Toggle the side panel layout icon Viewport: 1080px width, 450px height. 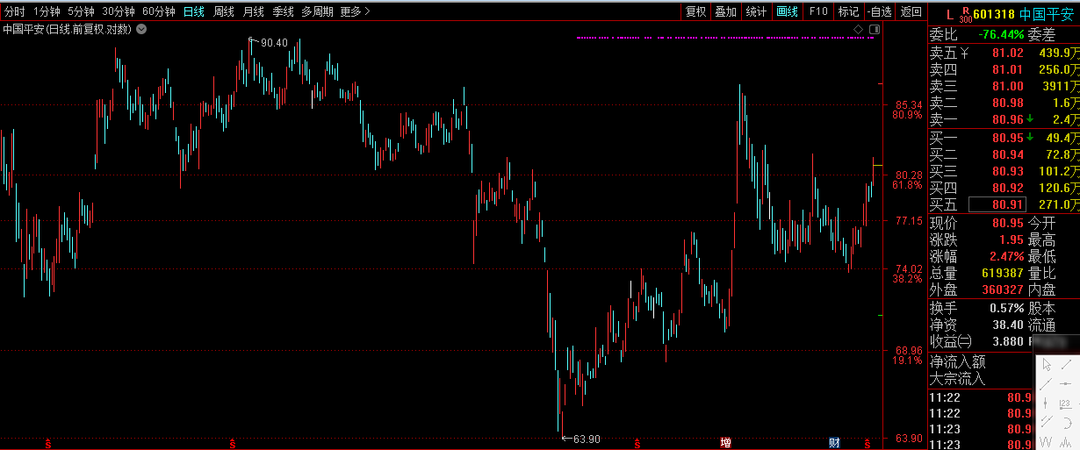[x=874, y=29]
